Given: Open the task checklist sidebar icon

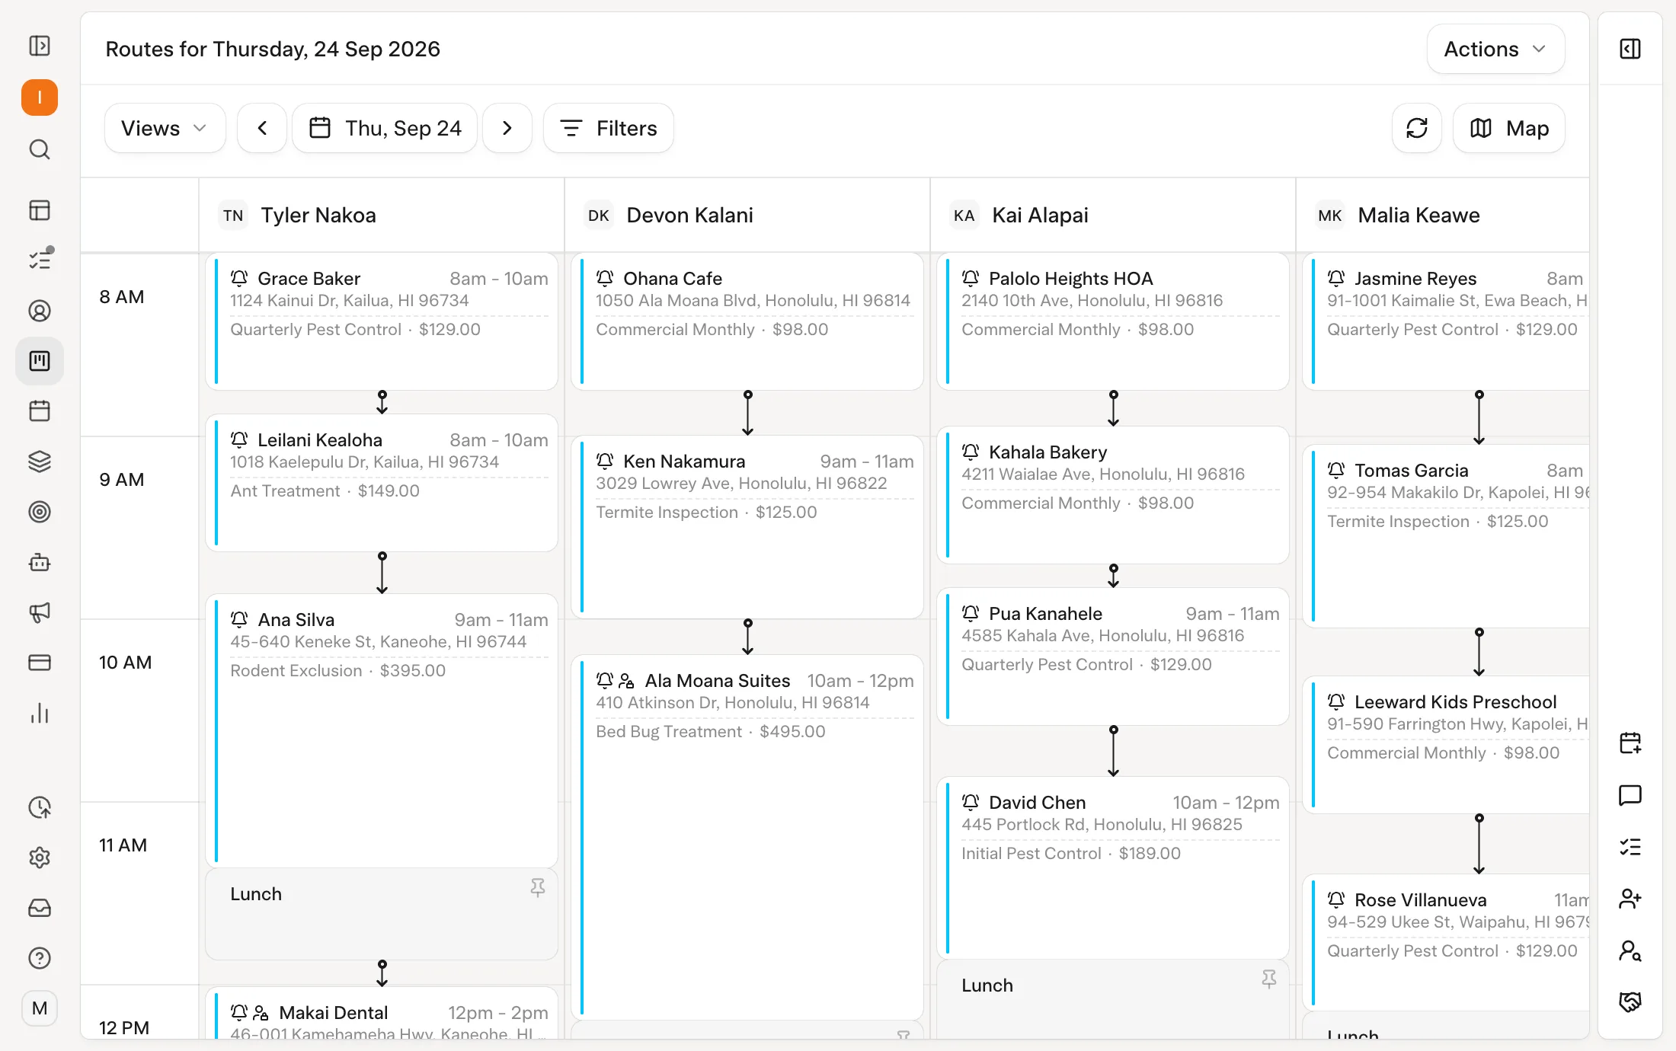Looking at the screenshot, I should (x=40, y=260).
